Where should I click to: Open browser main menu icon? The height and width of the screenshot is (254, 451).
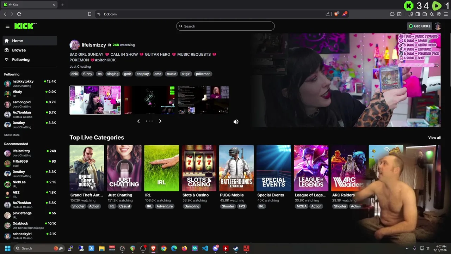[x=446, y=14]
